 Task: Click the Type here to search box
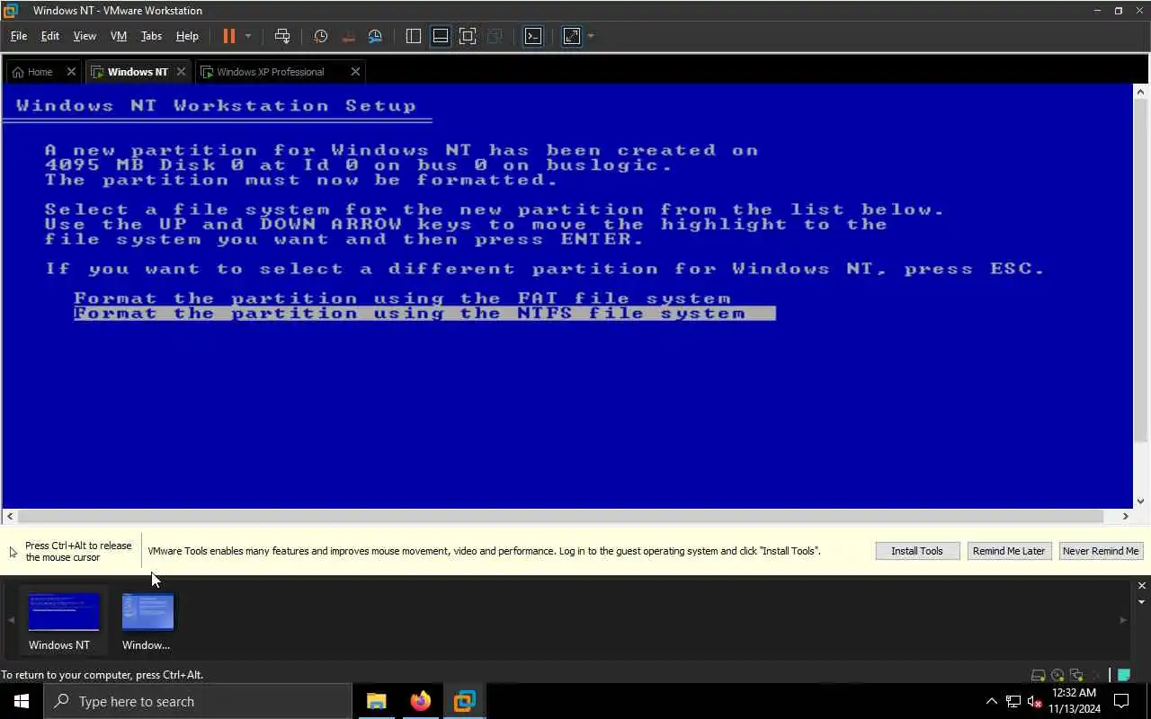pyautogui.click(x=198, y=701)
